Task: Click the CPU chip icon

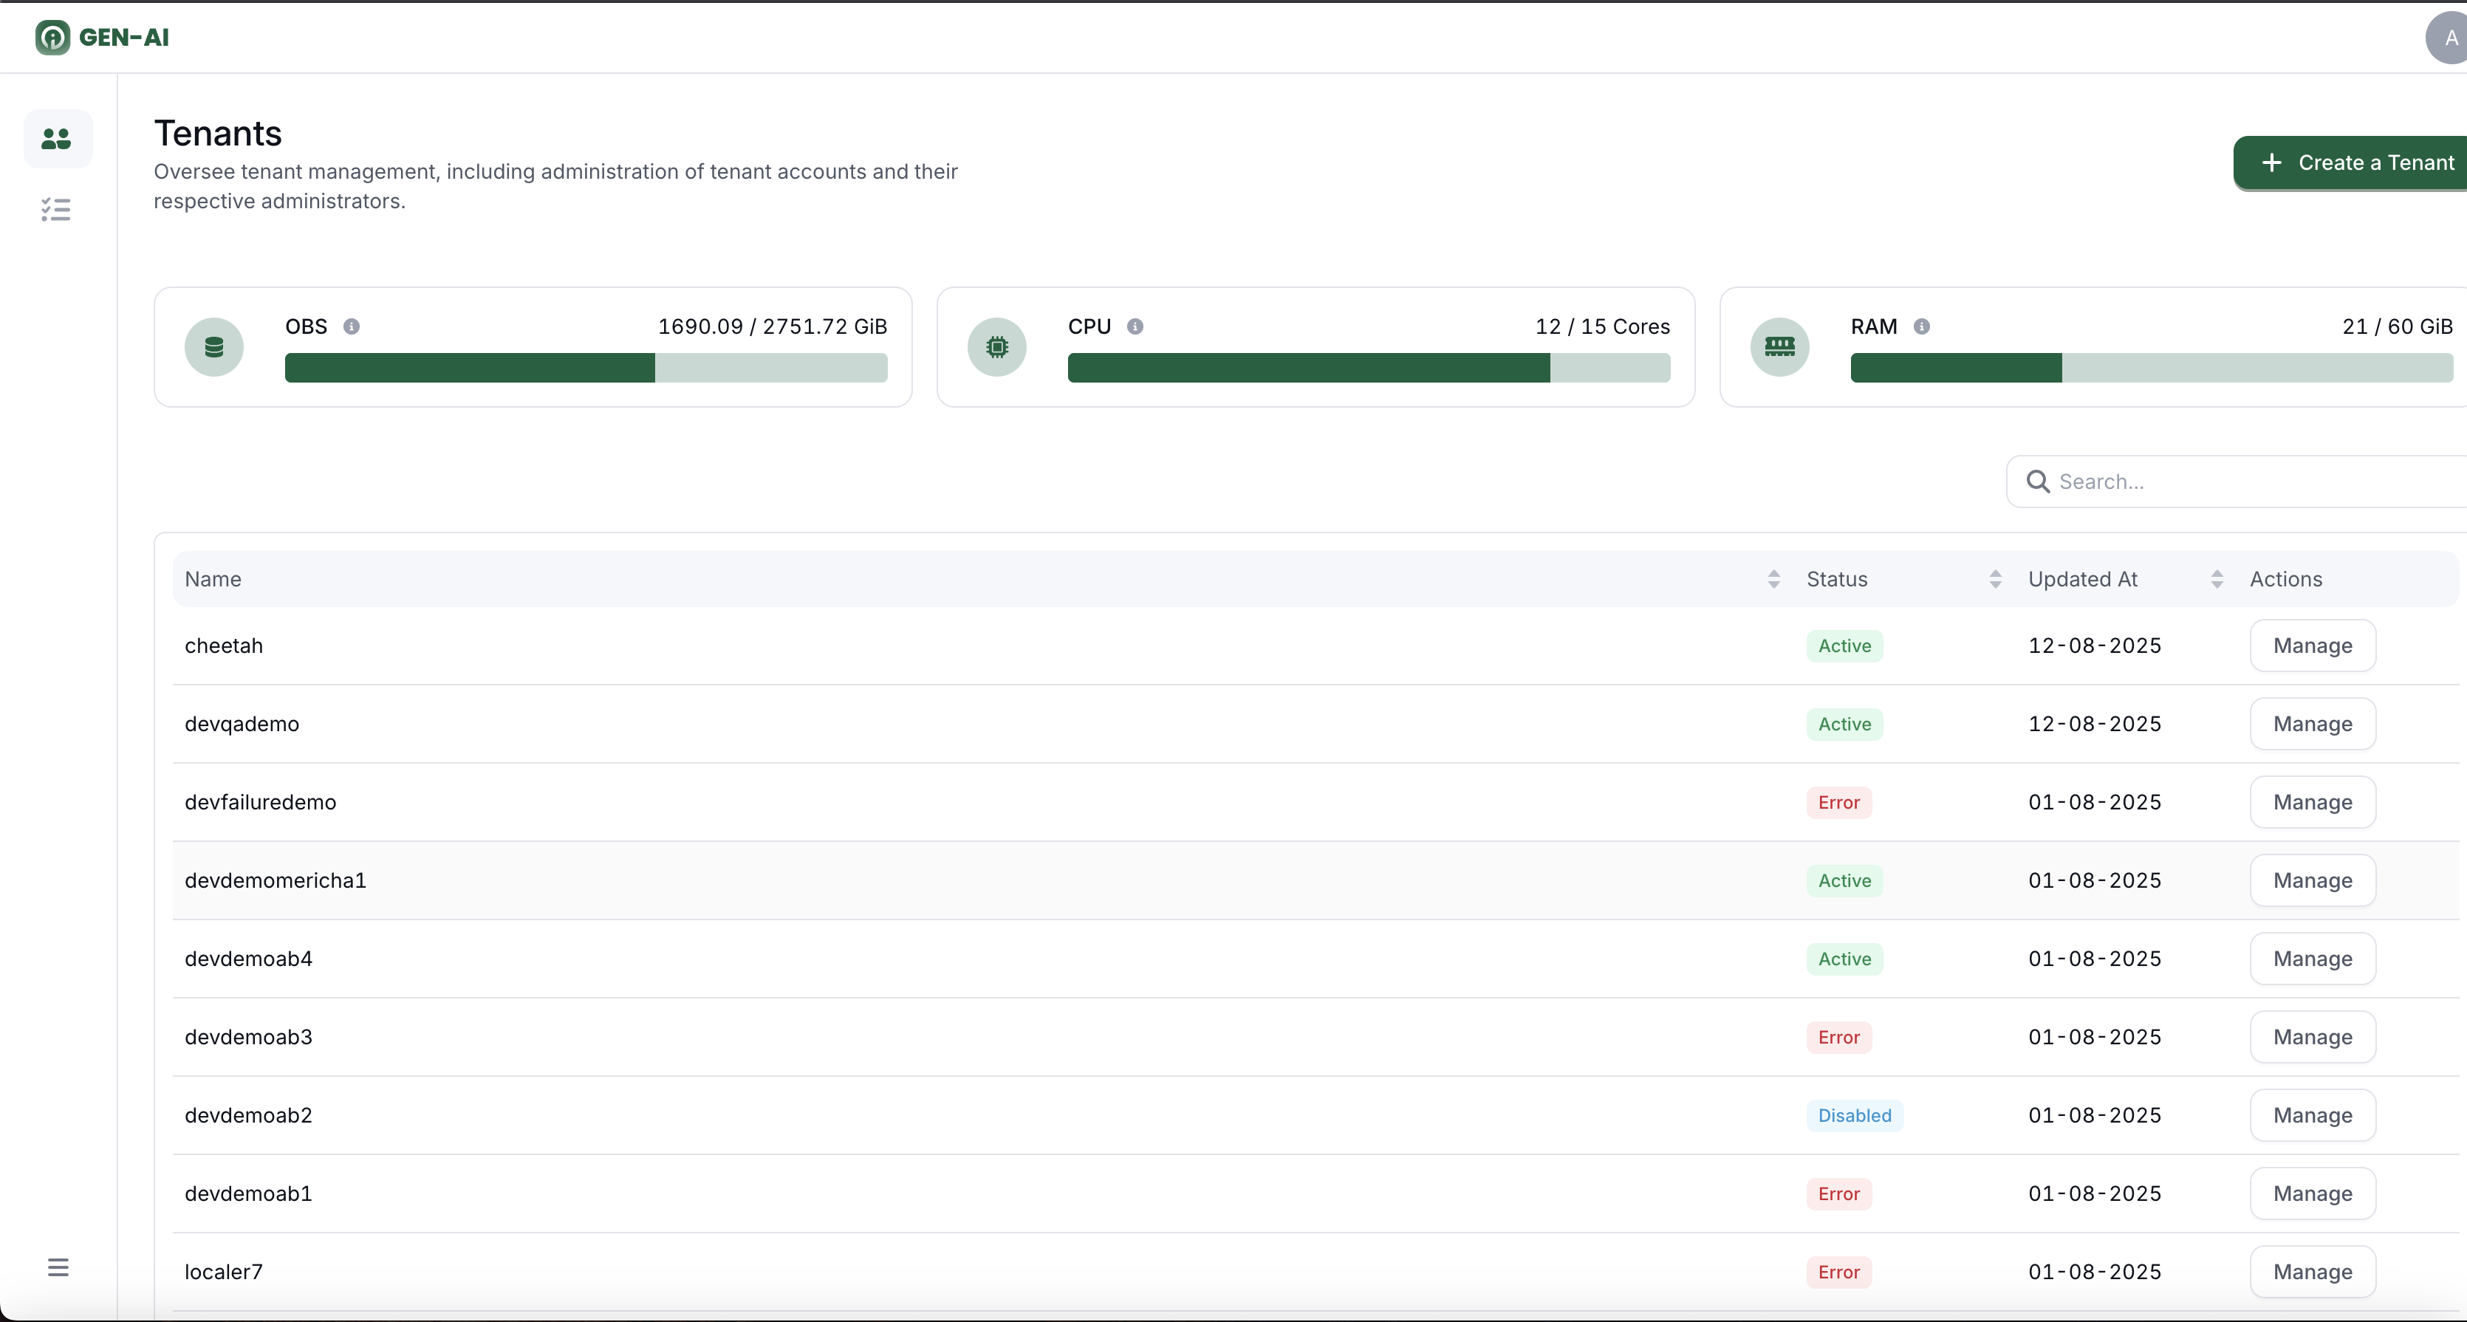Action: pos(997,346)
